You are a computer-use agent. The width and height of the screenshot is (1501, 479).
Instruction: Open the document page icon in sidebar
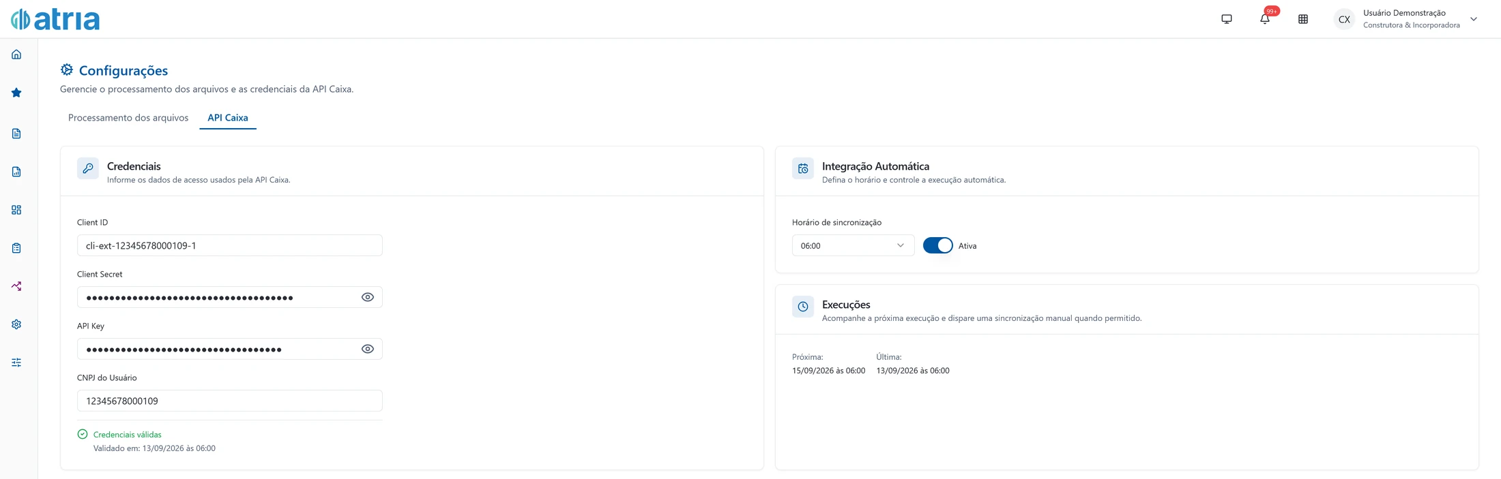tap(16, 134)
